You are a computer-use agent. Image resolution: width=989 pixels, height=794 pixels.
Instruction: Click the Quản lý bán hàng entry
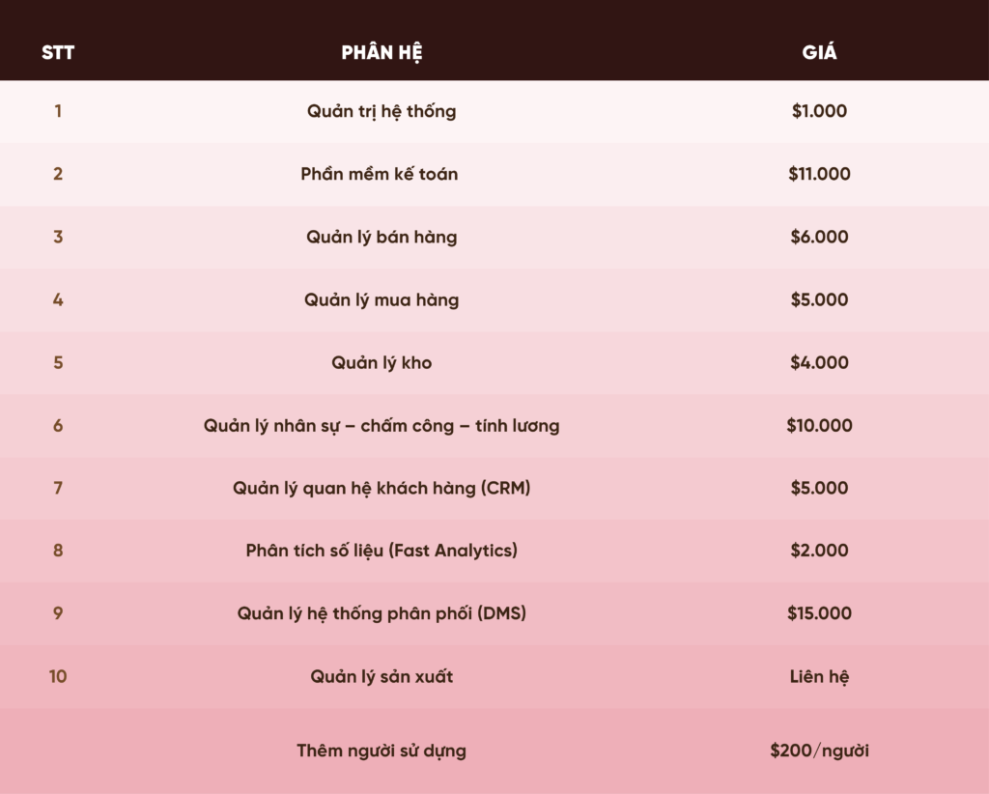click(381, 237)
